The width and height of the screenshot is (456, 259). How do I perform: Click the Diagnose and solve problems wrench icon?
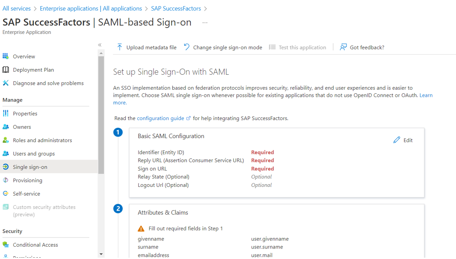pyautogui.click(x=6, y=83)
